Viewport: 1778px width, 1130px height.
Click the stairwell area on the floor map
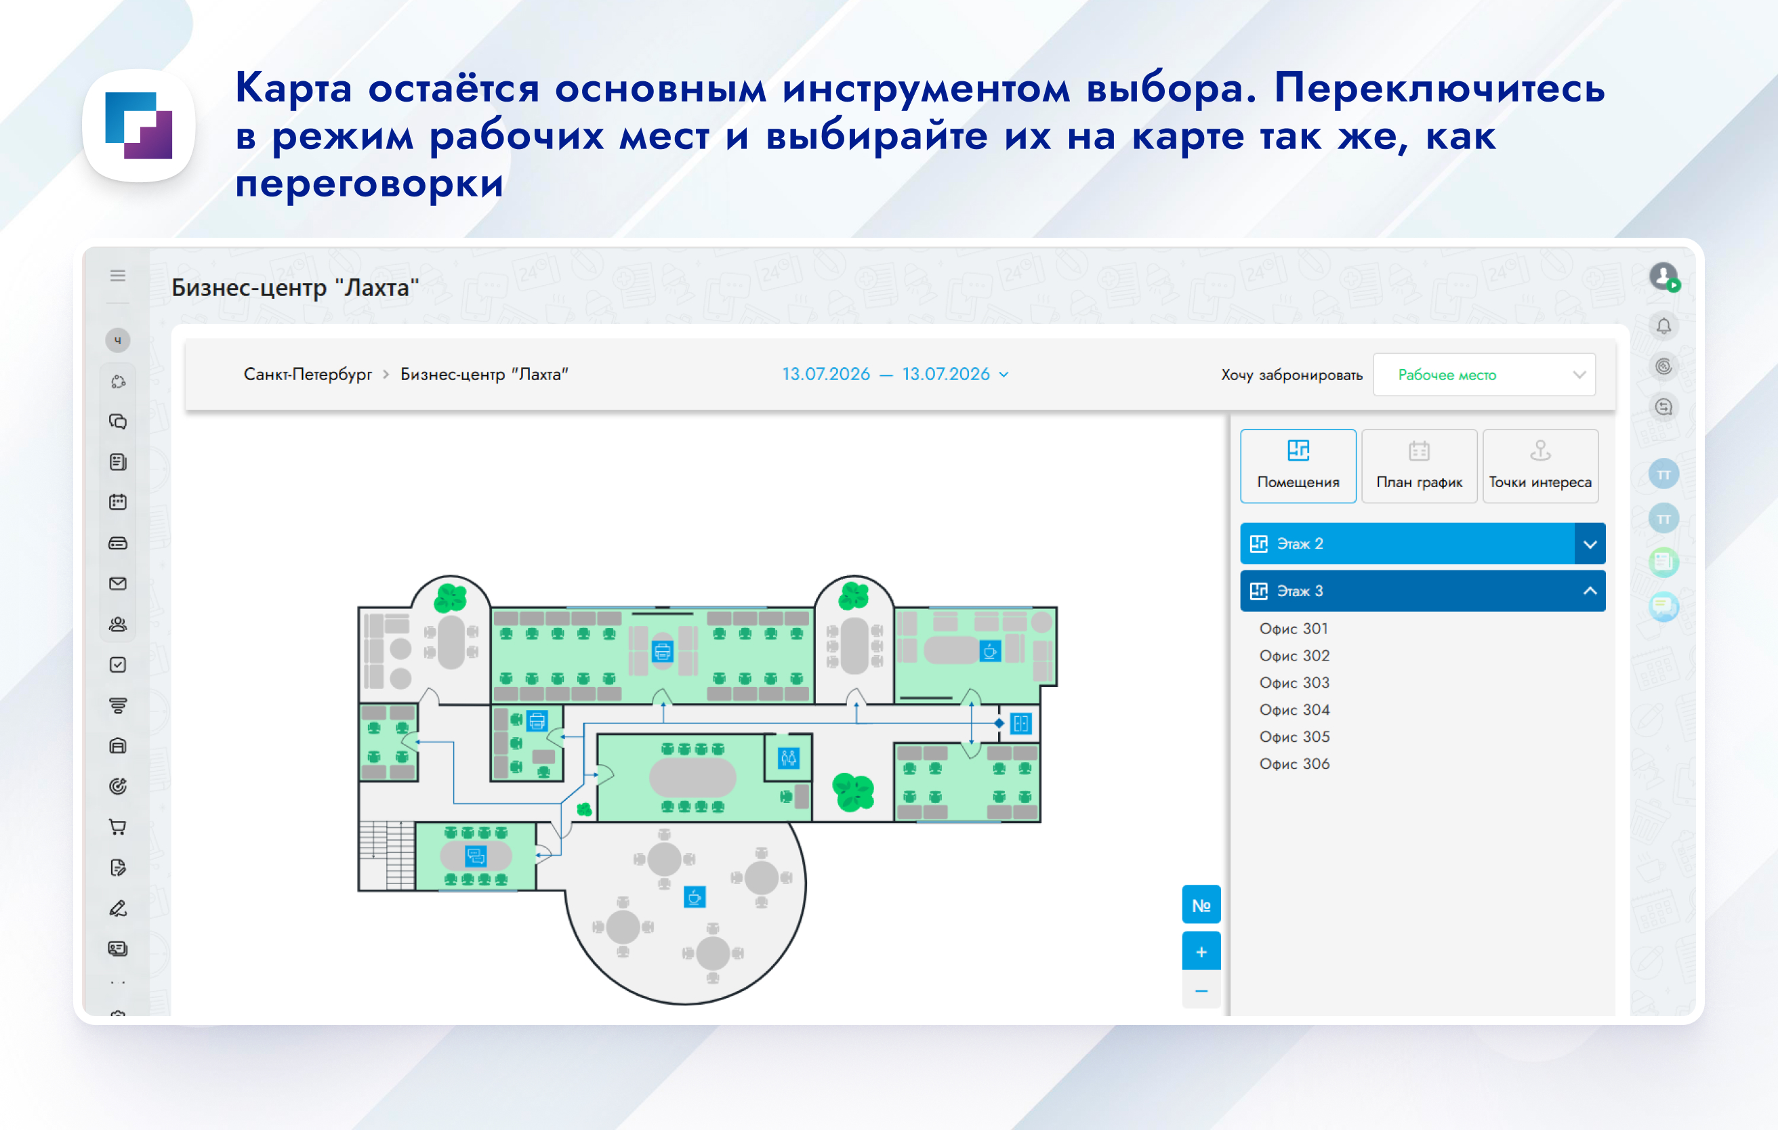tap(387, 855)
